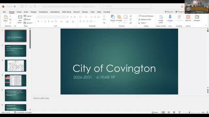This screenshot has height=117, width=209.
Task: Check Accessibility: Investigate status
Action: tap(23, 112)
